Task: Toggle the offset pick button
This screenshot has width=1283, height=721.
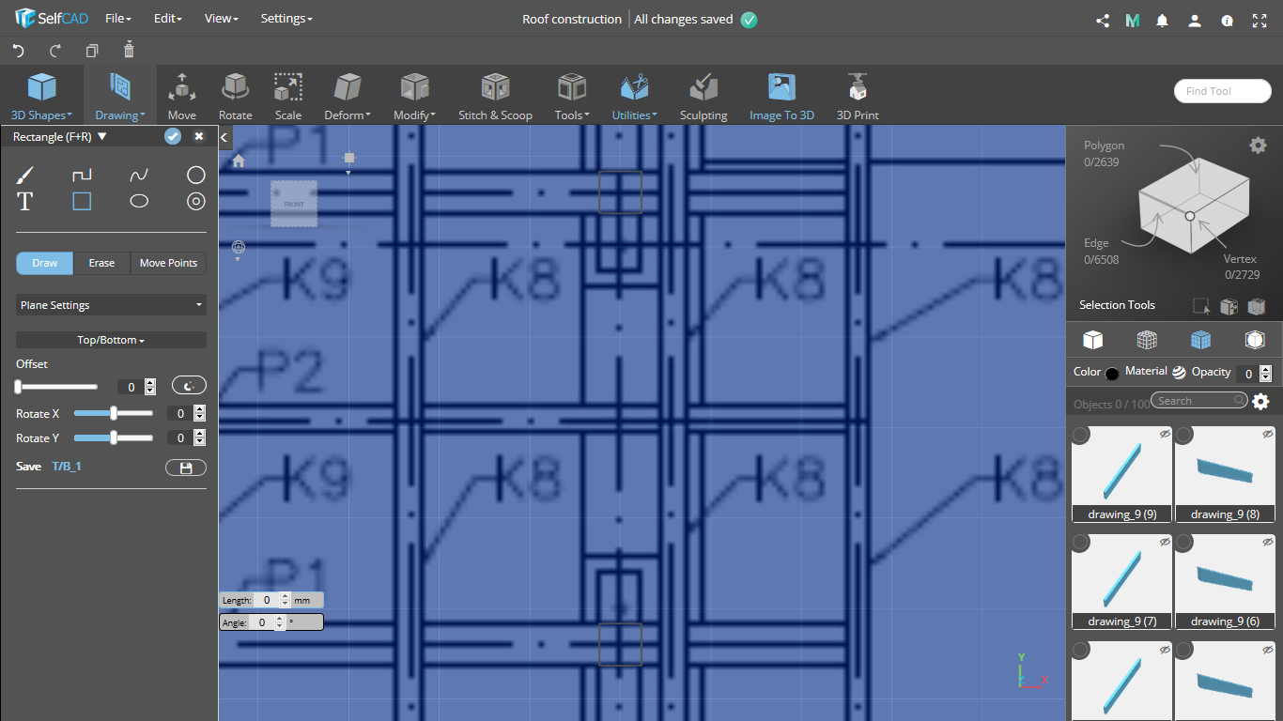Action: pos(189,386)
